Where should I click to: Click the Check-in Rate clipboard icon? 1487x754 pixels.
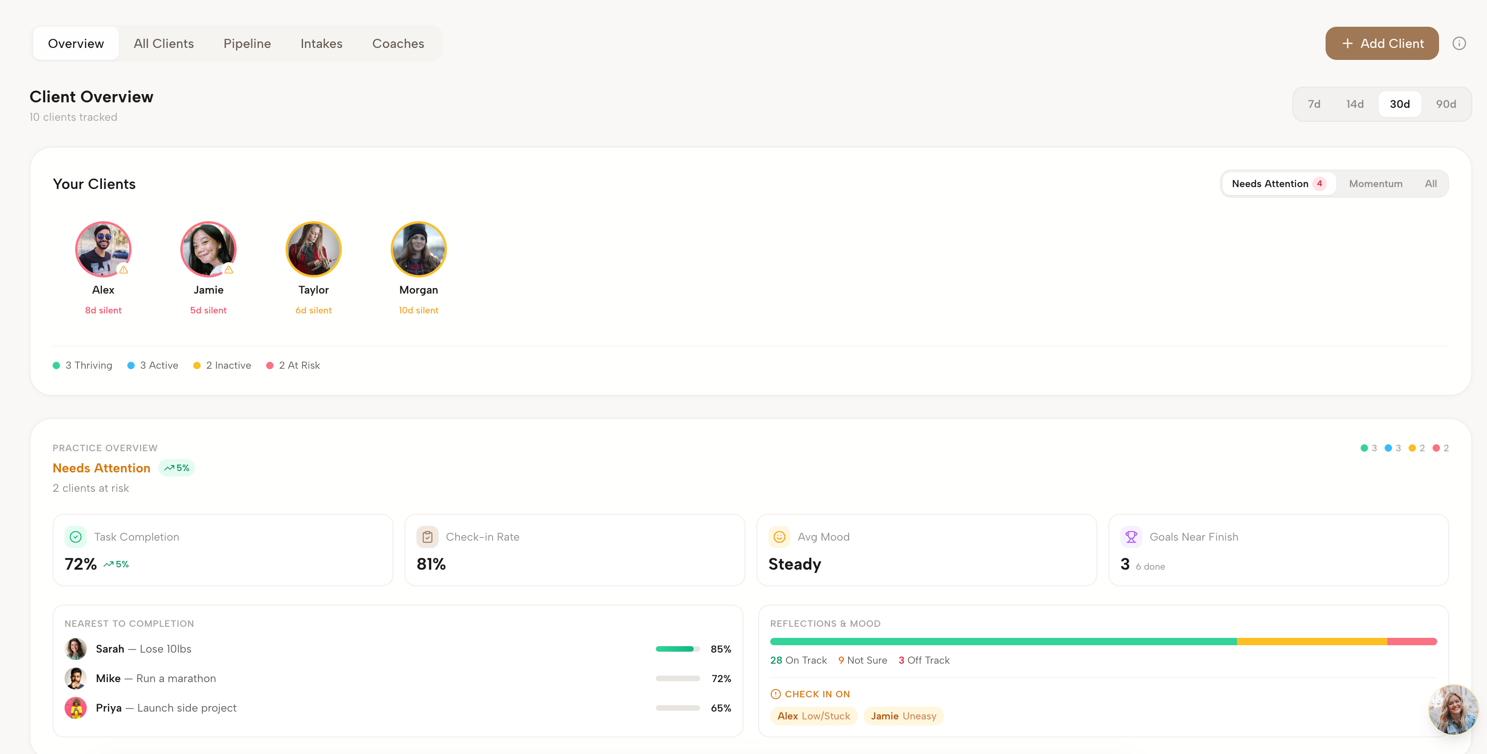427,536
